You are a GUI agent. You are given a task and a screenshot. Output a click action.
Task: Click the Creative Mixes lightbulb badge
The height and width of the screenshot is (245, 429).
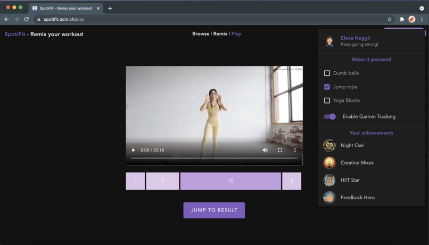(x=329, y=163)
